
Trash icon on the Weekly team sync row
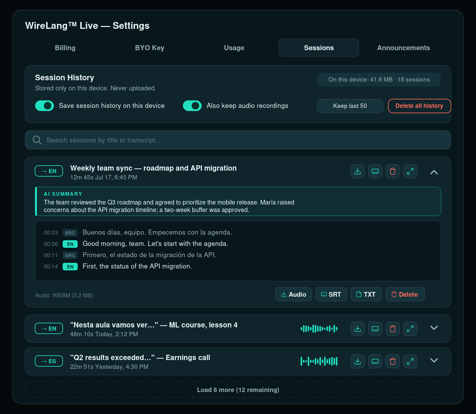pos(393,171)
